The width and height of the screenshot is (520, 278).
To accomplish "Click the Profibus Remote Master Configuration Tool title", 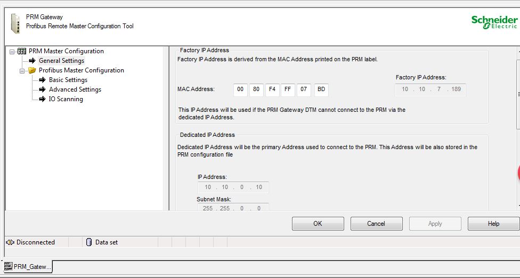I will (79, 26).
